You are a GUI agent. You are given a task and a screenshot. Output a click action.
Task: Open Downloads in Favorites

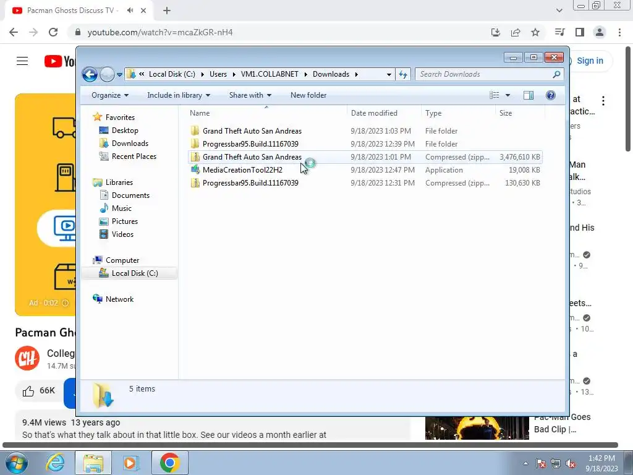coord(130,143)
